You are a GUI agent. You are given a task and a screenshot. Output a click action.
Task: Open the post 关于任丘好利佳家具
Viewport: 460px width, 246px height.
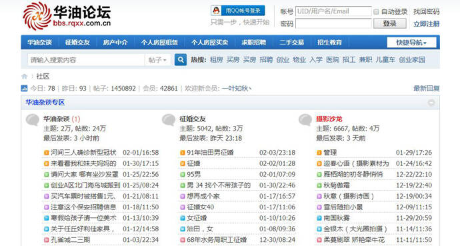tap(83, 229)
